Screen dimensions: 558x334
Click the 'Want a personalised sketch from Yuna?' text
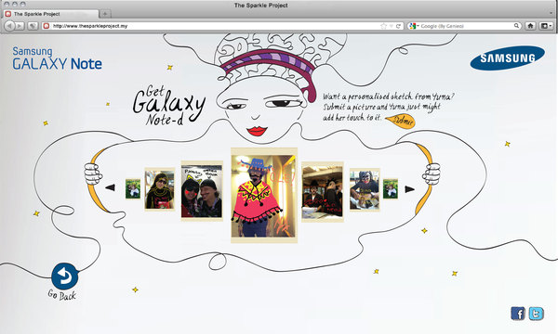(x=388, y=96)
